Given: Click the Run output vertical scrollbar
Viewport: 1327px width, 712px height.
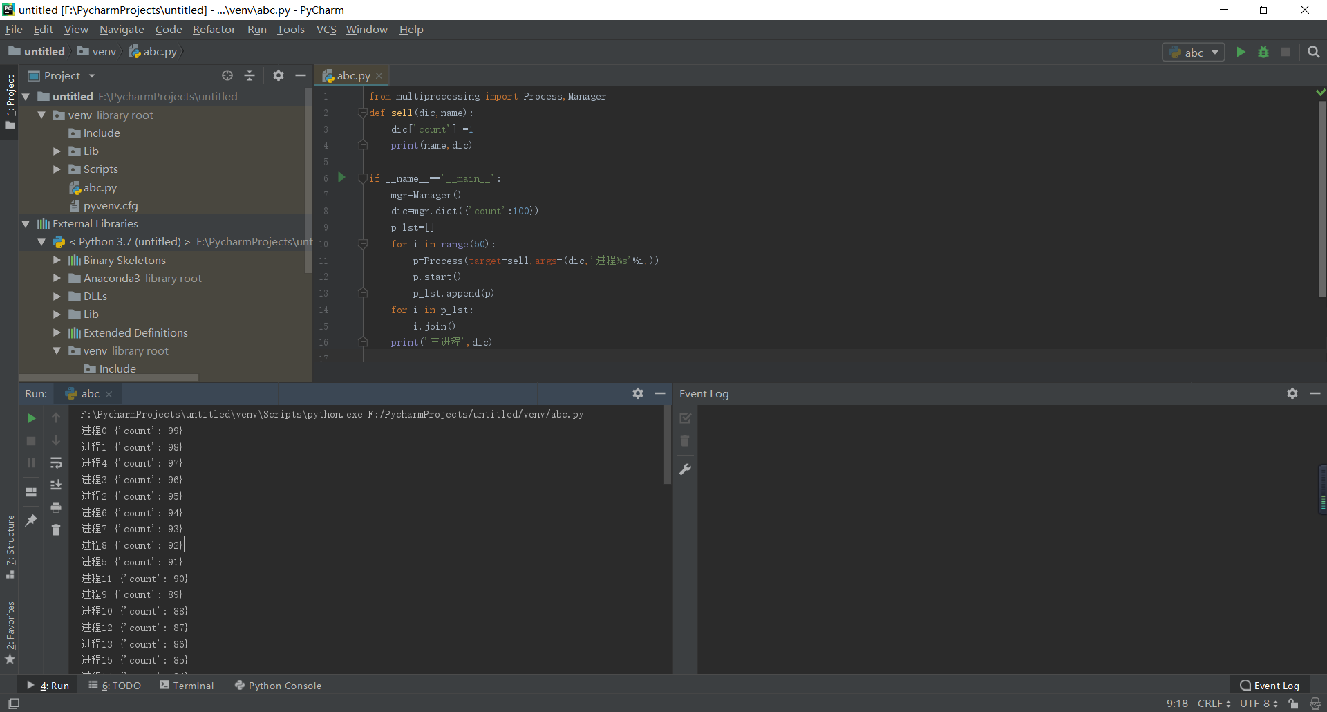Looking at the screenshot, I should click(x=667, y=446).
